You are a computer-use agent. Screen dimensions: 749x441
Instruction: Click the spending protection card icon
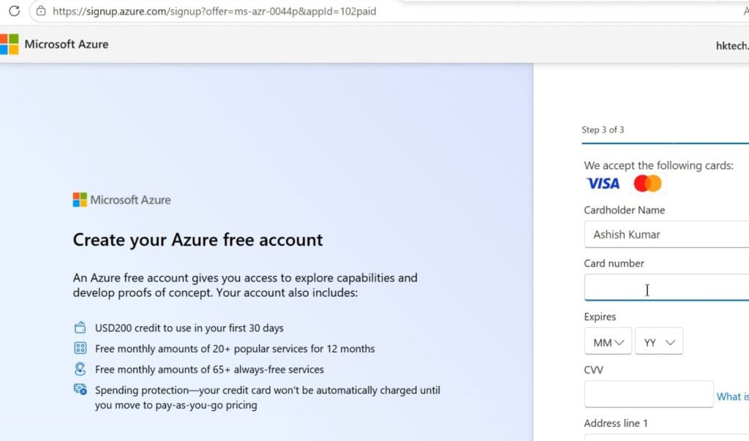[80, 389]
